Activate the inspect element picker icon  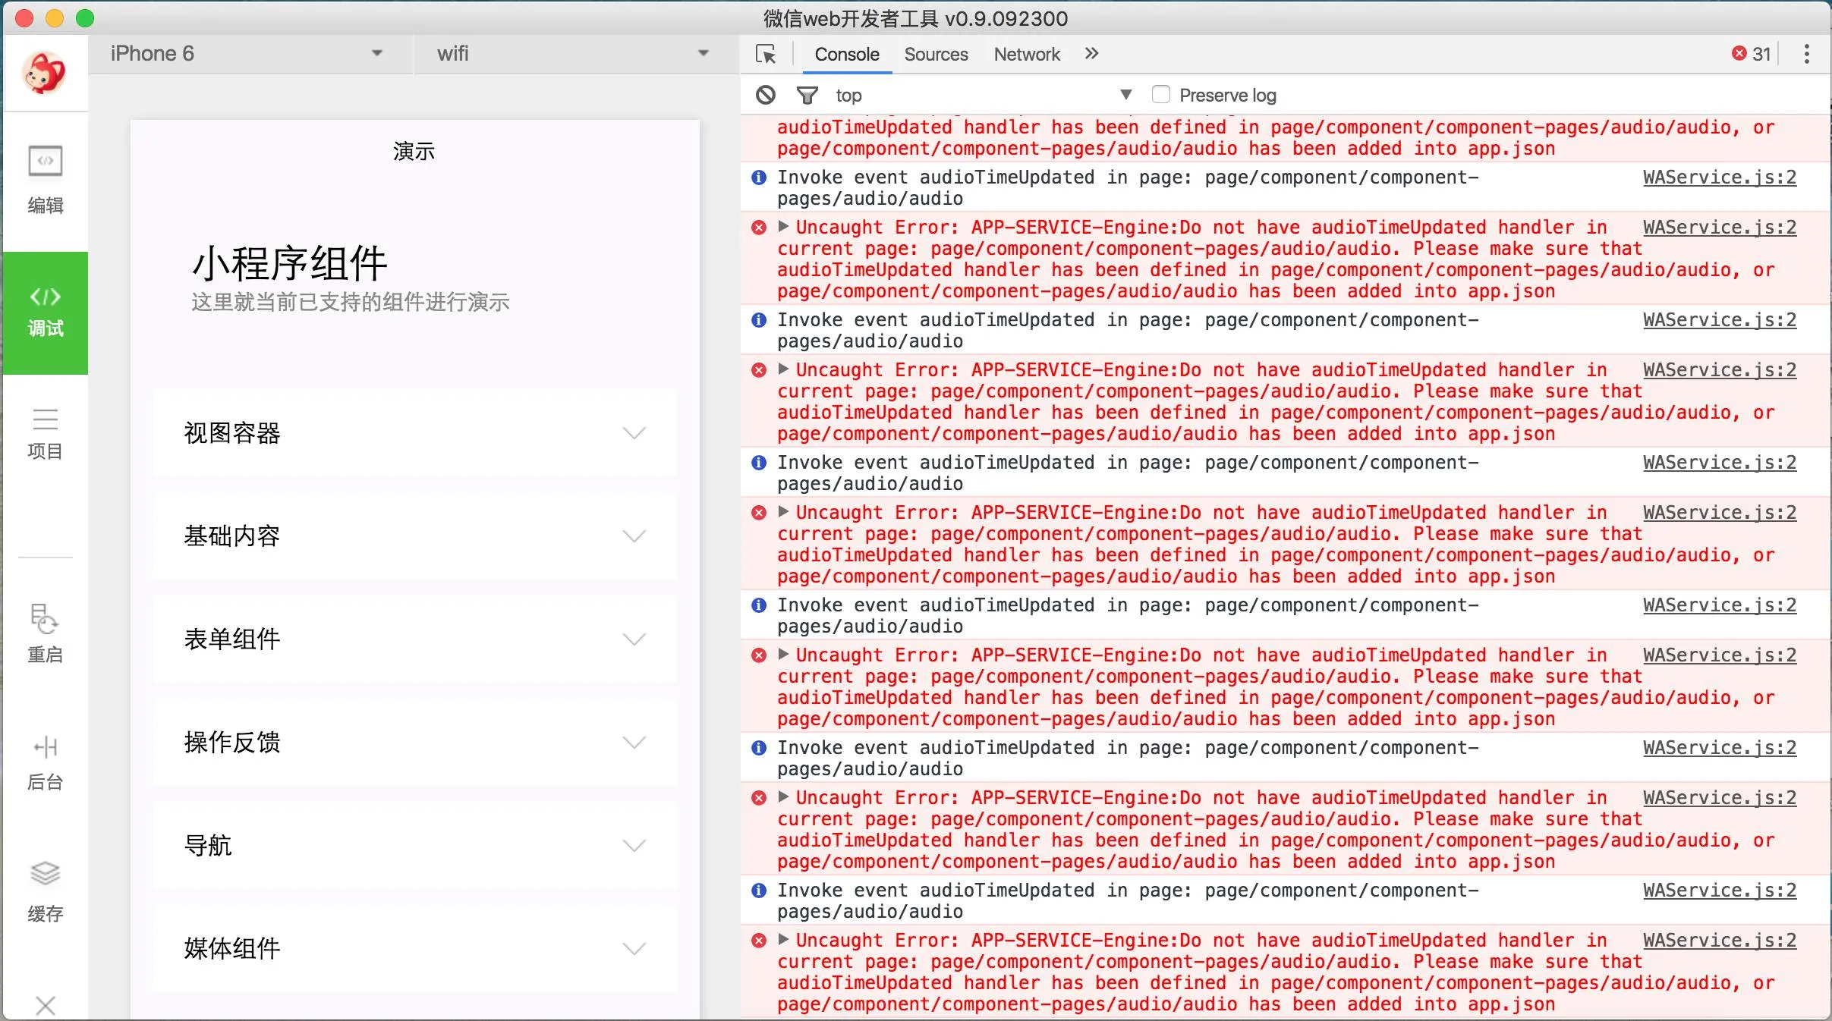766,54
